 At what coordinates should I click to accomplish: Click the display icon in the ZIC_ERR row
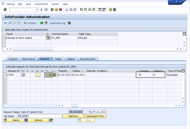(48, 38)
